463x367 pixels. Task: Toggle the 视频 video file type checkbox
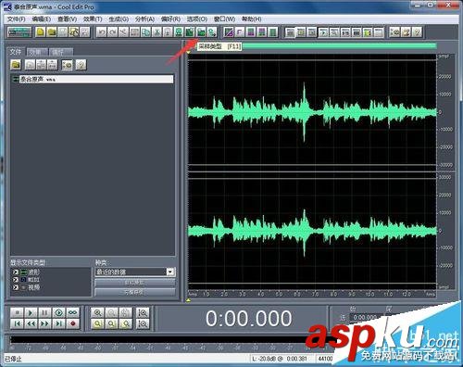[16, 287]
